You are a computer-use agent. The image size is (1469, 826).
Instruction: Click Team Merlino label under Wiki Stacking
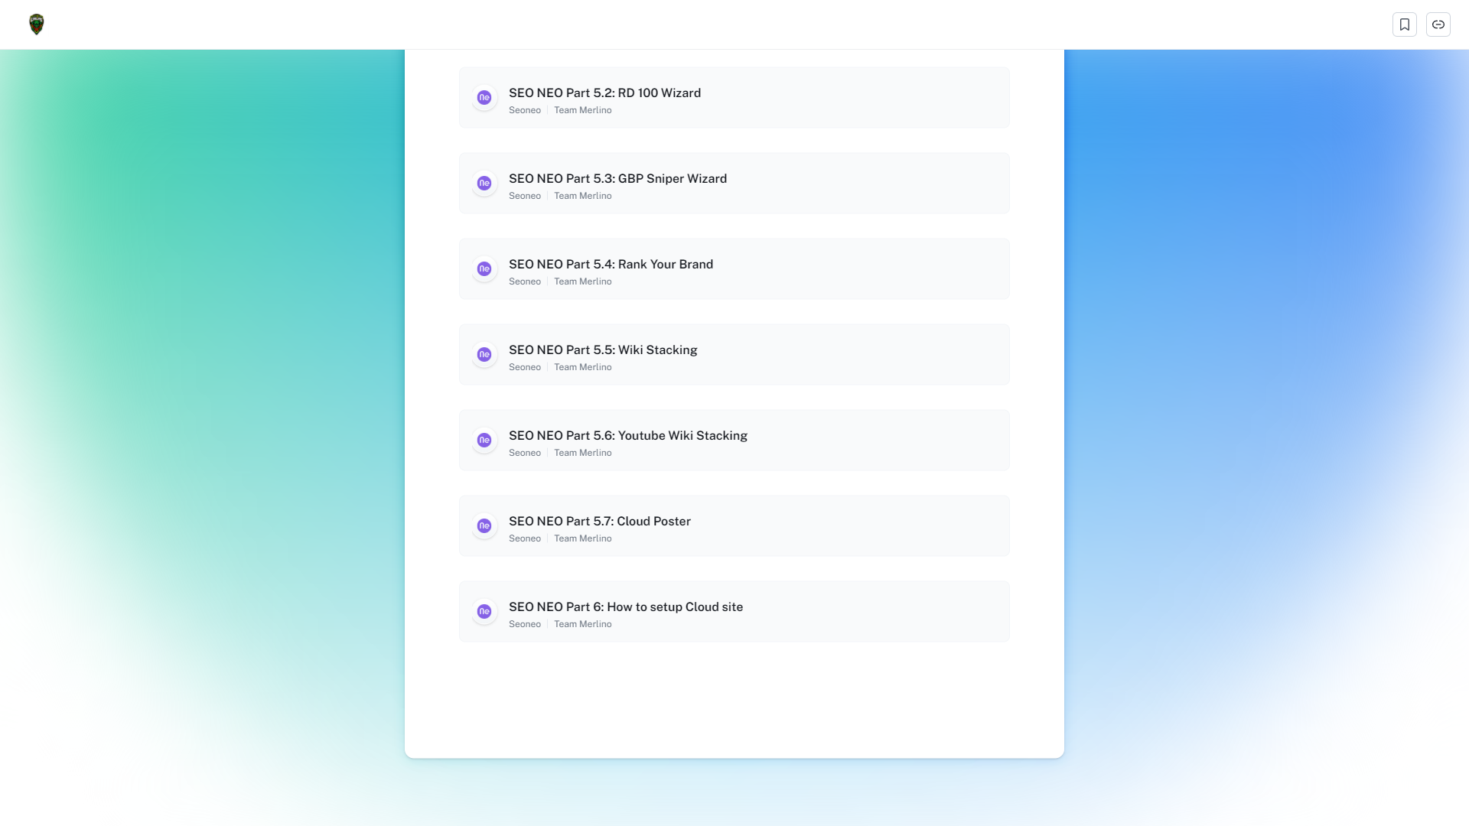[583, 366]
